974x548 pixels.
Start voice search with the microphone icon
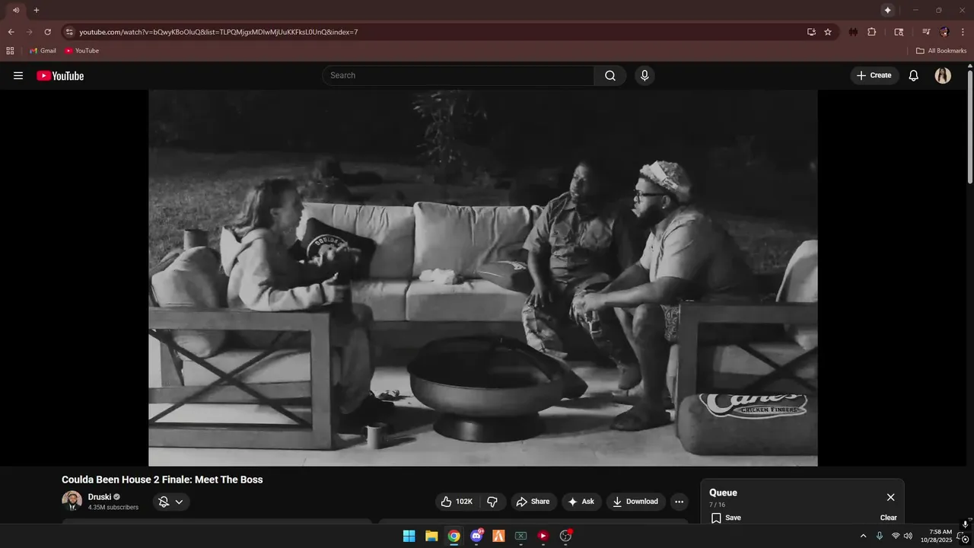tap(645, 75)
